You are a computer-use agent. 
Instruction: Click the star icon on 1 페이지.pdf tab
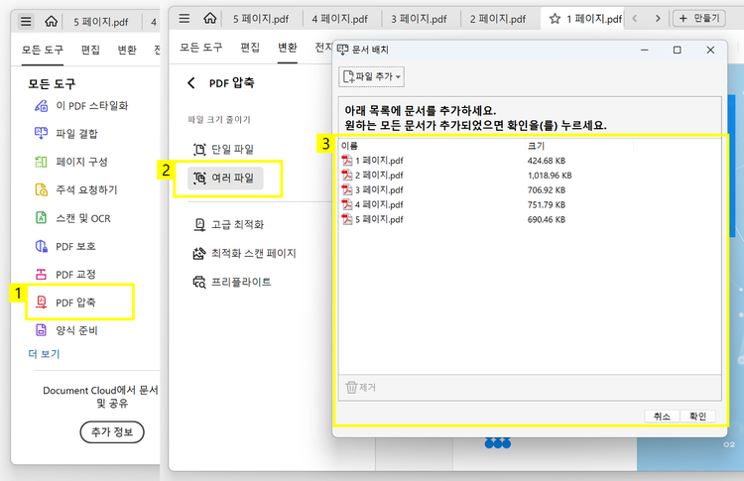pos(555,19)
